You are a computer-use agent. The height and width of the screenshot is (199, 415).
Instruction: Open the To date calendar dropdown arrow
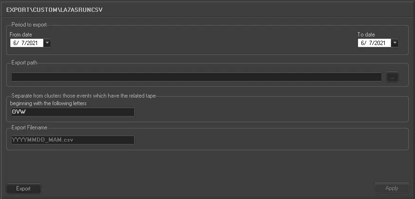[395, 43]
